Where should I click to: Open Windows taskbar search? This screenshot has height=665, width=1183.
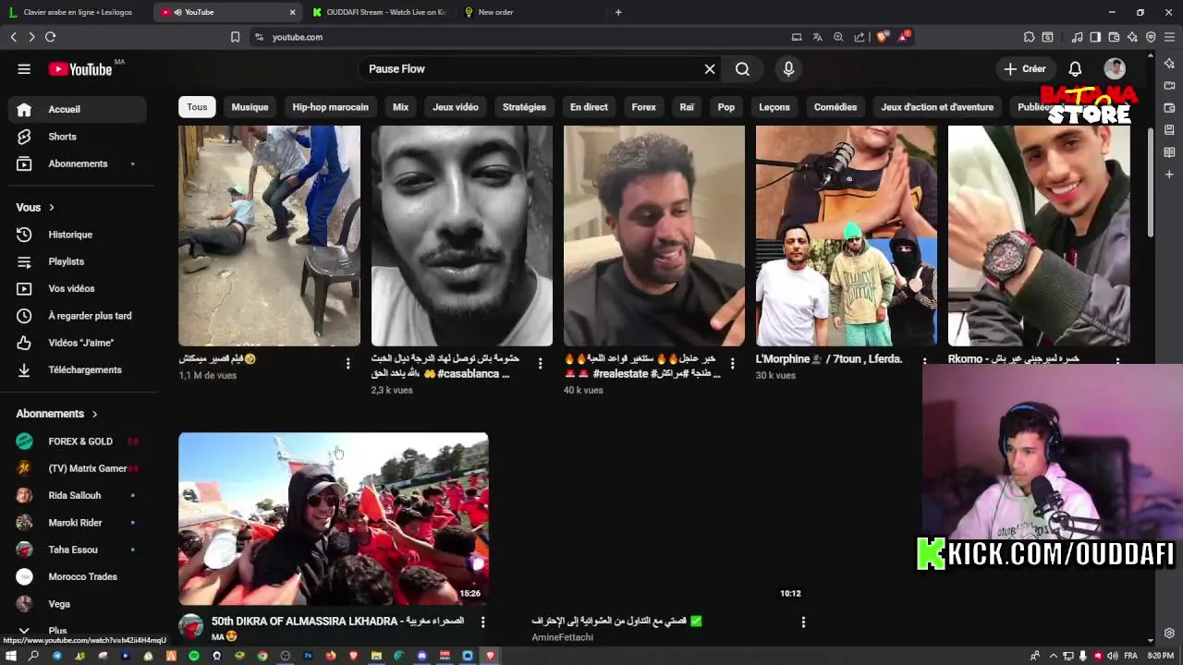[x=33, y=656]
